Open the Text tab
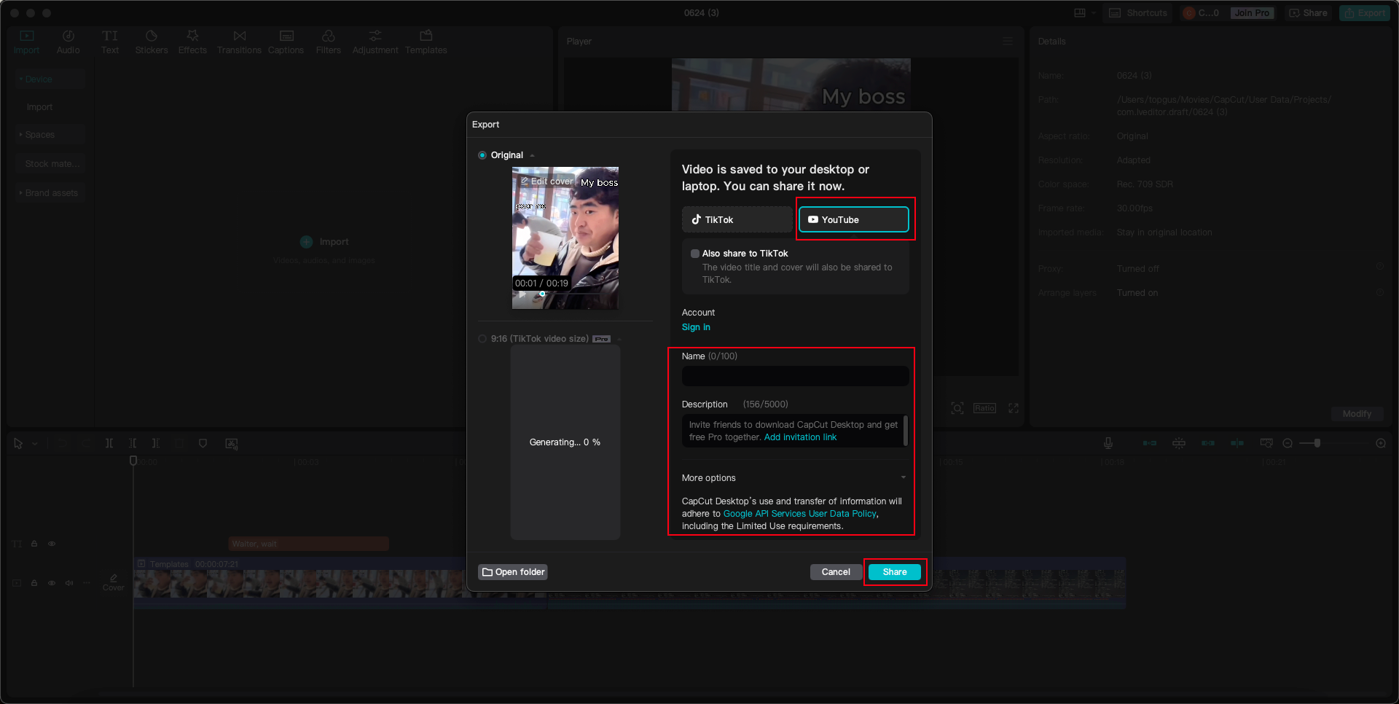 [110, 42]
